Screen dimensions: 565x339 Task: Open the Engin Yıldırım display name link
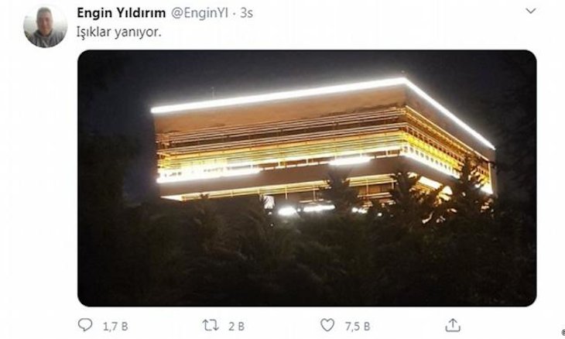[x=121, y=13]
